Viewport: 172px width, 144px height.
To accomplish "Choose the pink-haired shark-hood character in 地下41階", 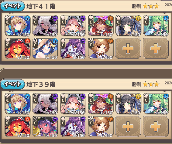I will [x=73, y=26].
